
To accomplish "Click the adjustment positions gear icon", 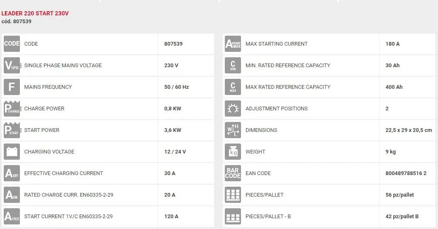I will click(233, 108).
